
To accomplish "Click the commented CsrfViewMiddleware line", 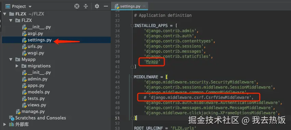I will tap(198, 97).
